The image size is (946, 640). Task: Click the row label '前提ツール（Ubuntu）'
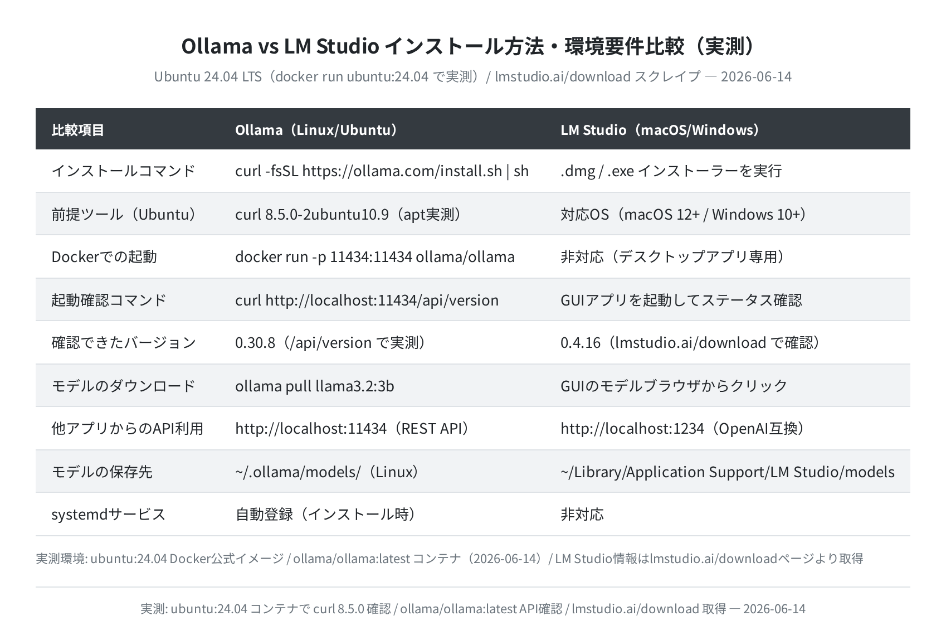tap(128, 214)
